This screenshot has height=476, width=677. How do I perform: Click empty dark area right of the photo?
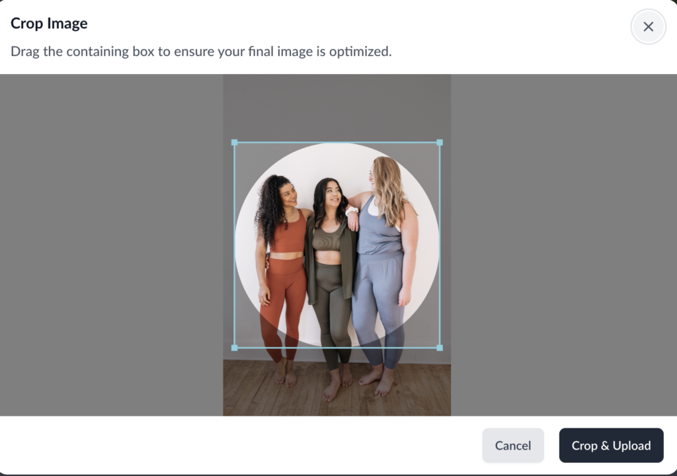(564, 245)
